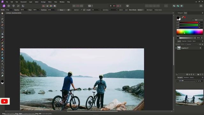Click the YouTube logo button overlay
The image size is (204, 115).
click(5, 101)
